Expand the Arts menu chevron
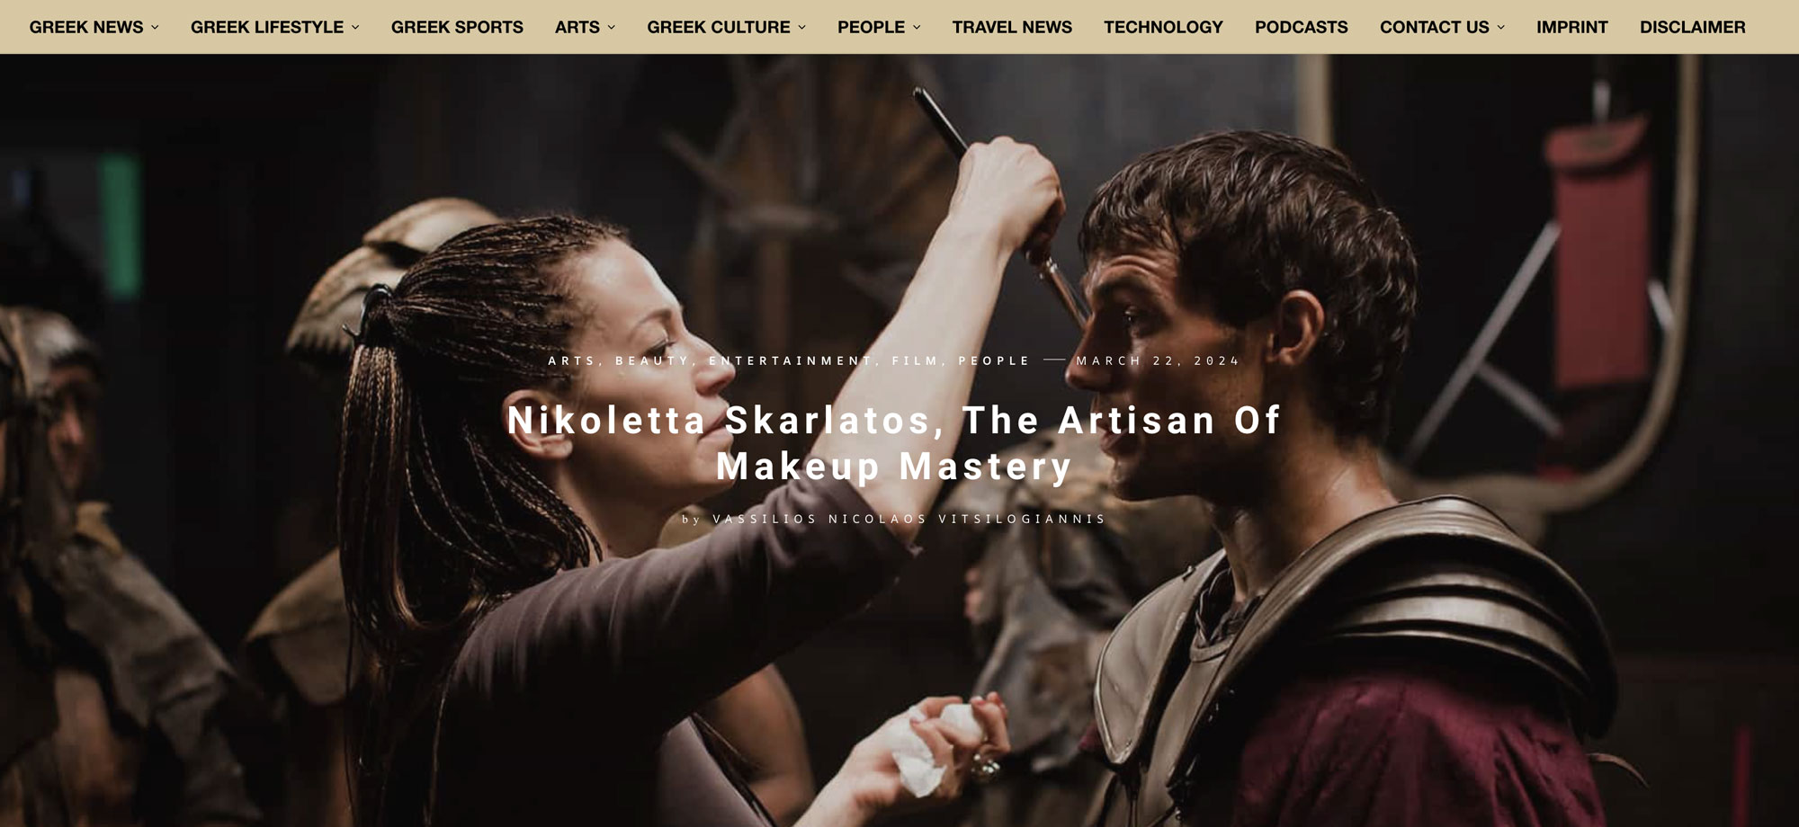 pyautogui.click(x=612, y=28)
